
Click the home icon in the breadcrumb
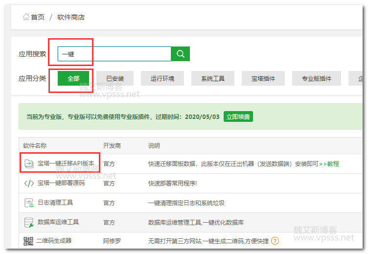[x=25, y=17]
